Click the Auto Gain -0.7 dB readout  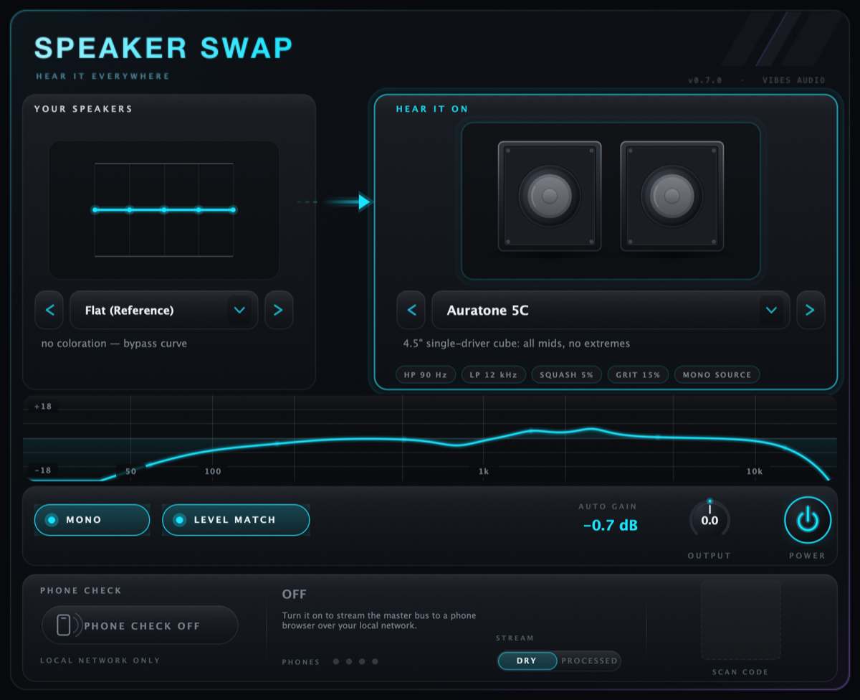point(610,525)
